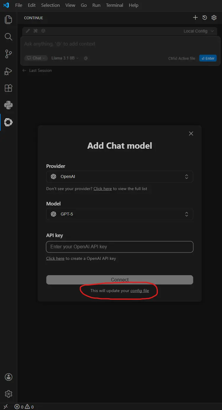Open the Run menu

coord(96,5)
